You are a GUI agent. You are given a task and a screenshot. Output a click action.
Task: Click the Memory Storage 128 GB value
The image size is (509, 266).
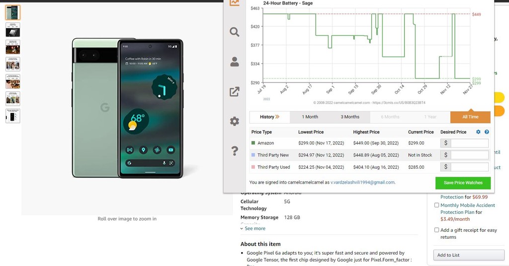pos(292,217)
